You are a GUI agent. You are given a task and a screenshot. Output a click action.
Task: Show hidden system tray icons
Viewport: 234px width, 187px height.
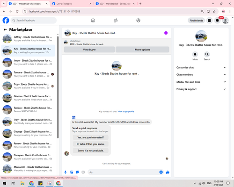click(195, 183)
